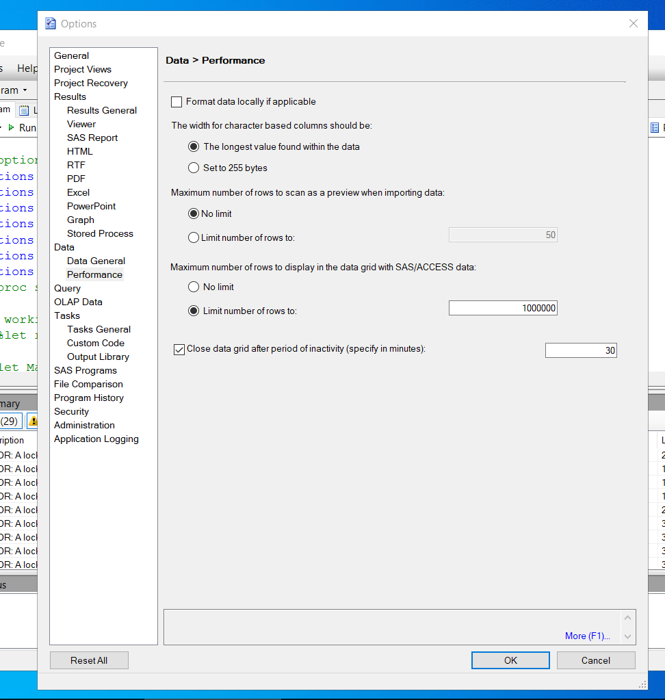Open Stored Process settings

(100, 233)
